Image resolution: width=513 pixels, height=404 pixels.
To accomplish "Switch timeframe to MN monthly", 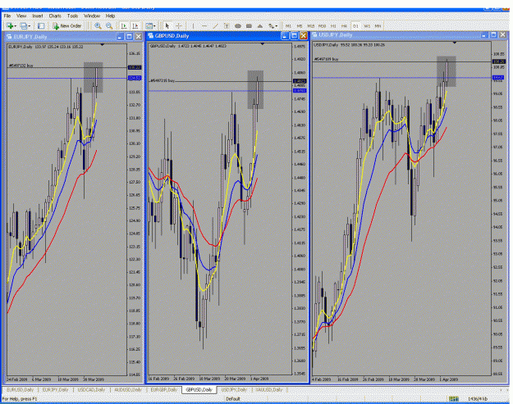I will 378,25.
